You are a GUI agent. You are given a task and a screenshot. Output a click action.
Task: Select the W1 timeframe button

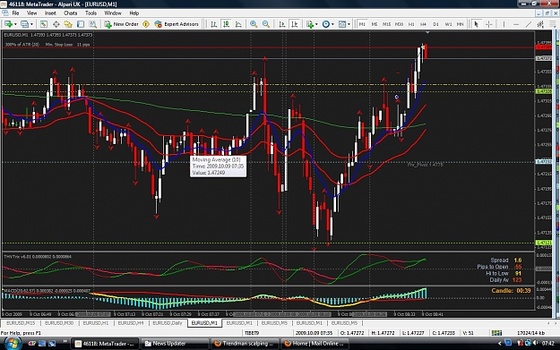[x=448, y=24]
